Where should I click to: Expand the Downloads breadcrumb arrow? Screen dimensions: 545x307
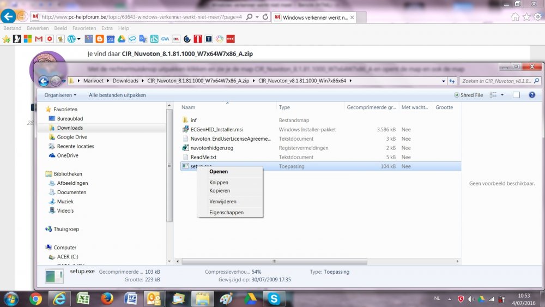pos(142,81)
